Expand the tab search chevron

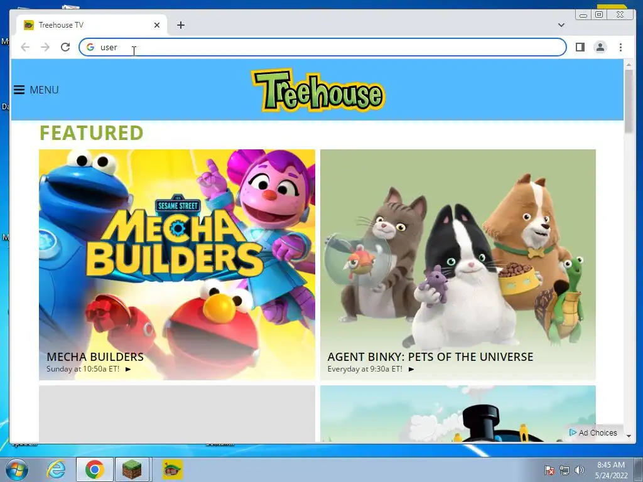tap(561, 25)
